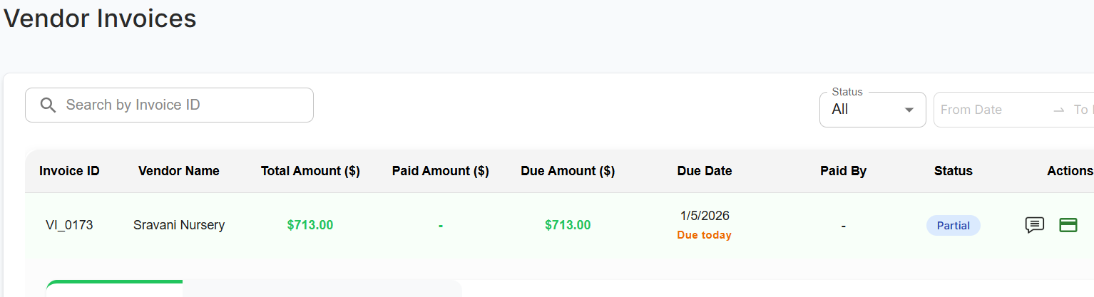Click the Due Amount ($) column header
The height and width of the screenshot is (297, 1094).
pos(568,171)
